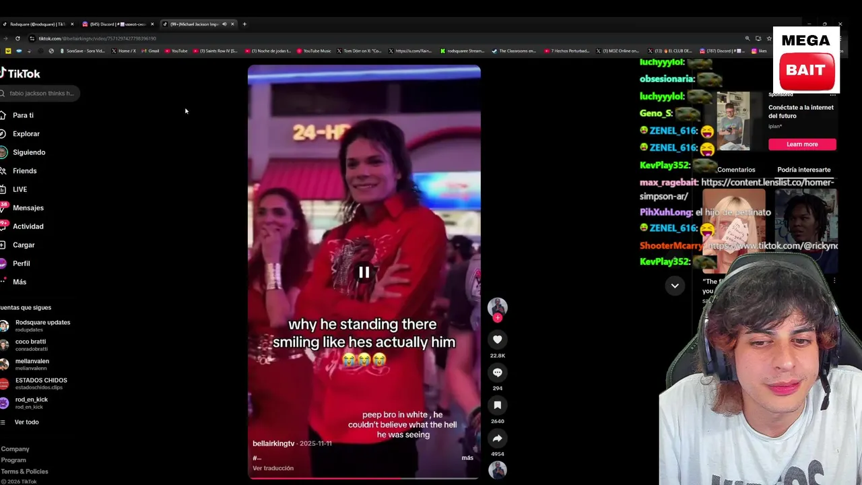Viewport: 862px width, 485px height.
Task: Open rod_en_kick followed account
Action: 24,403
